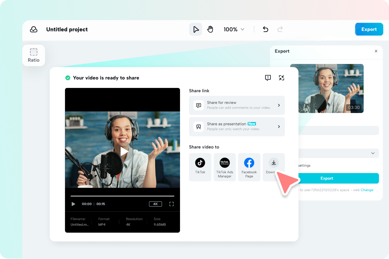The width and height of the screenshot is (389, 259).
Task: Click the feedback report icon
Action: tap(268, 78)
